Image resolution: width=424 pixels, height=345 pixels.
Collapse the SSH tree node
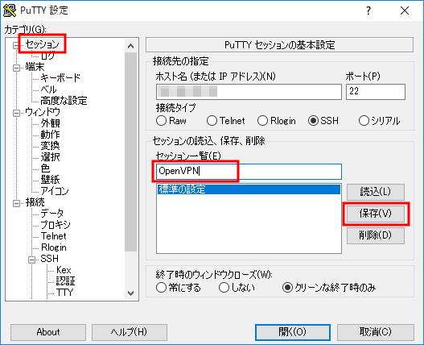click(x=31, y=260)
